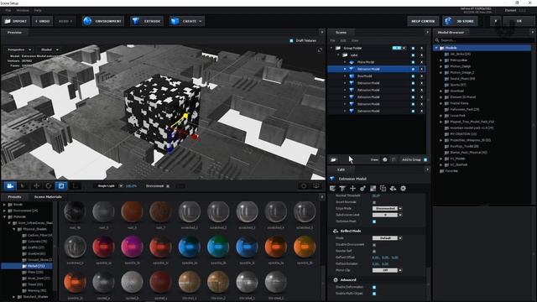Click the axis anchor tool below preview
Screen dimensions: 537x302
75,186
